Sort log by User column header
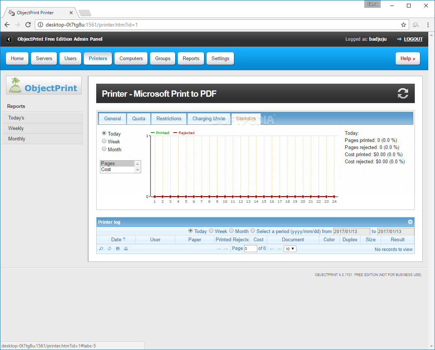 click(155, 239)
